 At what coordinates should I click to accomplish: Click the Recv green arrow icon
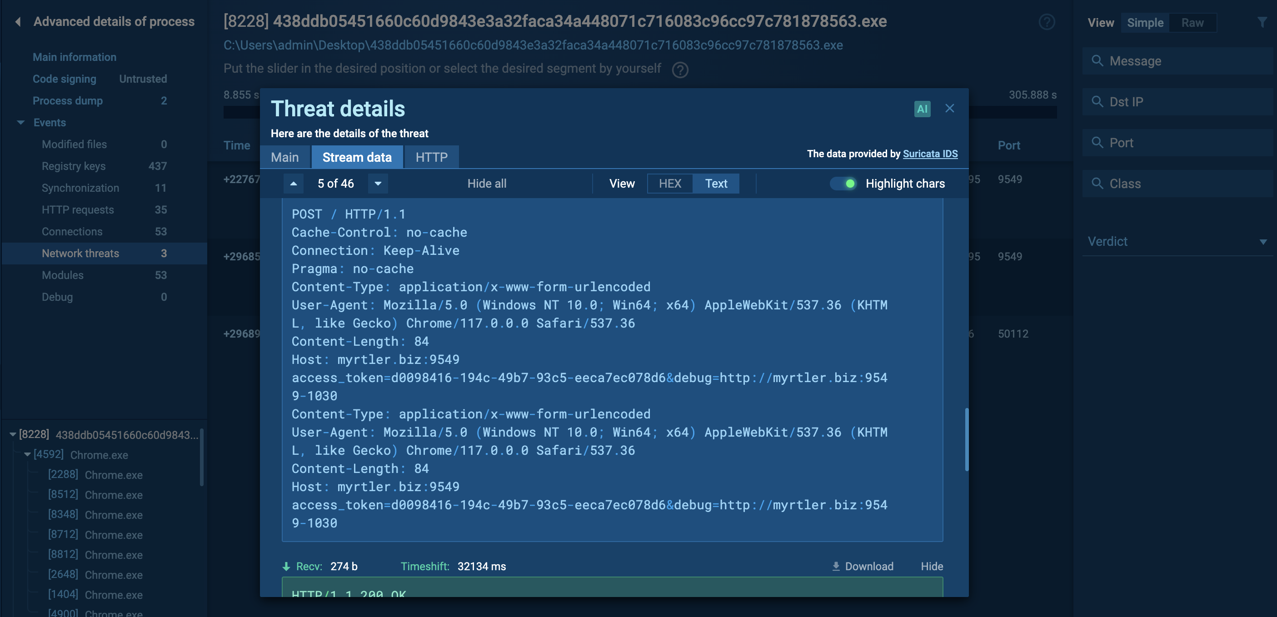tap(286, 566)
